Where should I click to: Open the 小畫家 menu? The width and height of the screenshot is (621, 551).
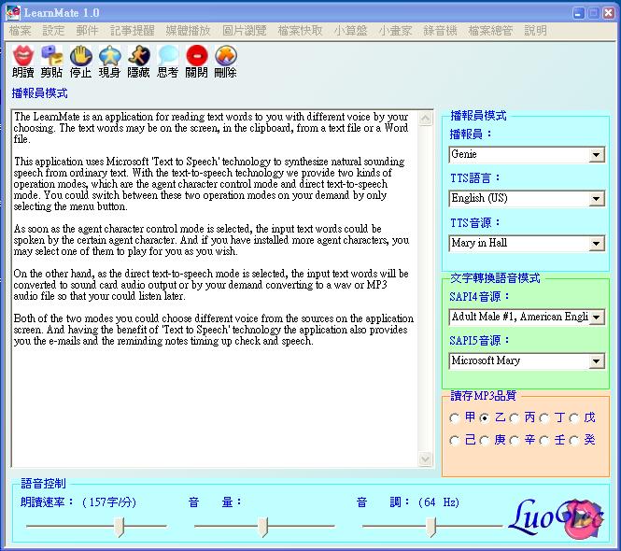point(395,31)
